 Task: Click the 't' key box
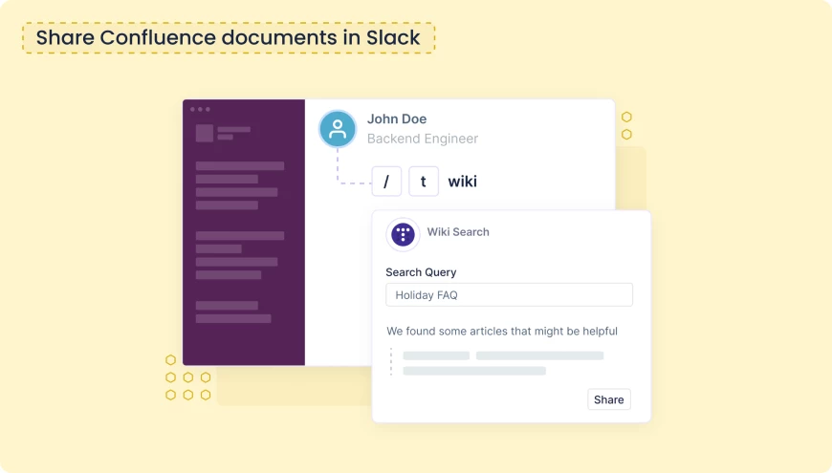(x=424, y=182)
